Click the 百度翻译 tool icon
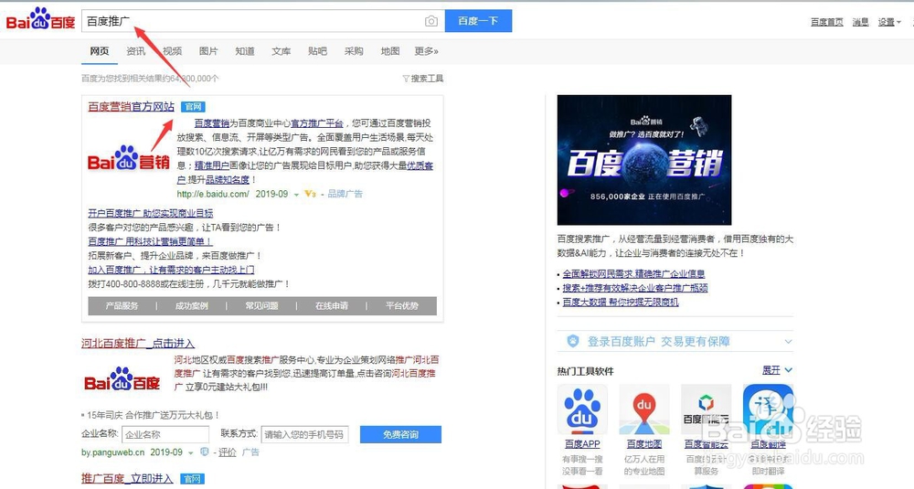The image size is (914, 489). [x=768, y=409]
